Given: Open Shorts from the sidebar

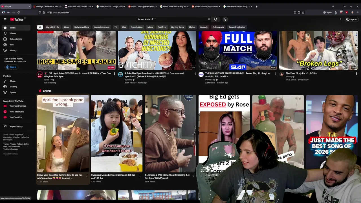Looking at the screenshot, I should (16, 33).
